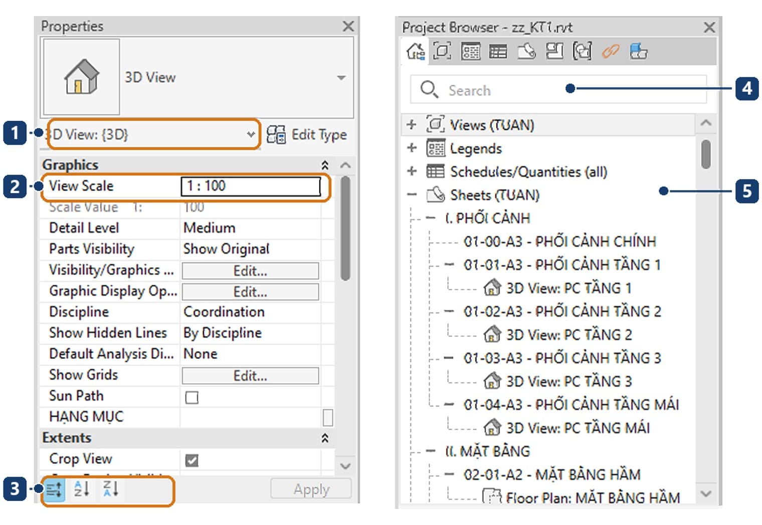
Task: Open the '3D View: {3D}' instance dropdown
Action: click(154, 134)
